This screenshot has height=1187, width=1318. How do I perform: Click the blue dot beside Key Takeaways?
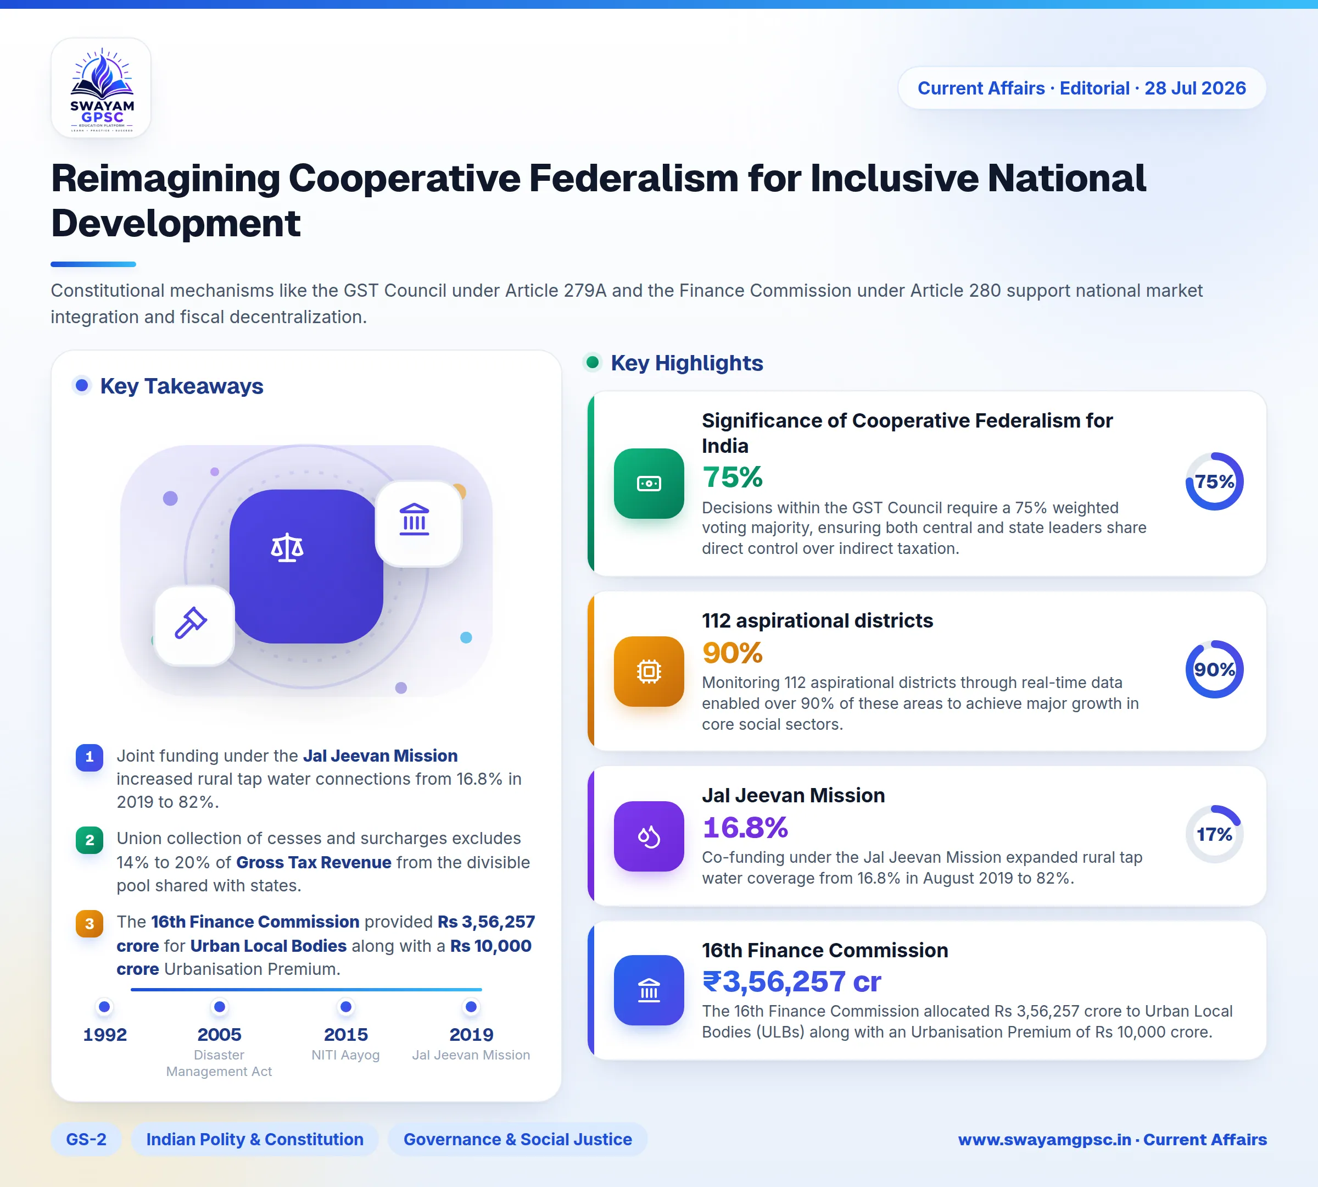(81, 385)
